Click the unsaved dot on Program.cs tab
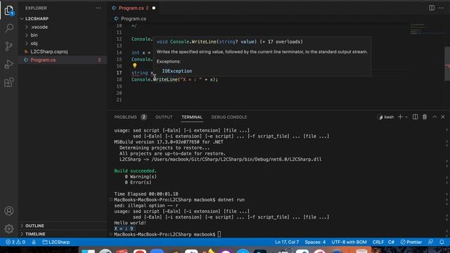The width and height of the screenshot is (450, 253). (x=154, y=8)
